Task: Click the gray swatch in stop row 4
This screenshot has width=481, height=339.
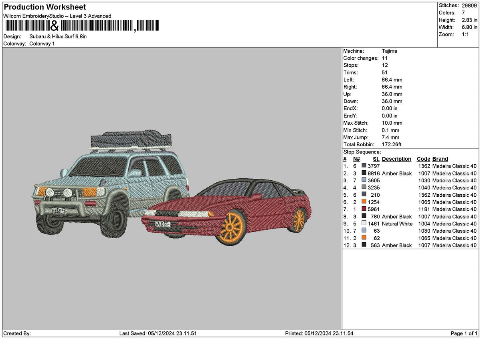Action: [364, 187]
